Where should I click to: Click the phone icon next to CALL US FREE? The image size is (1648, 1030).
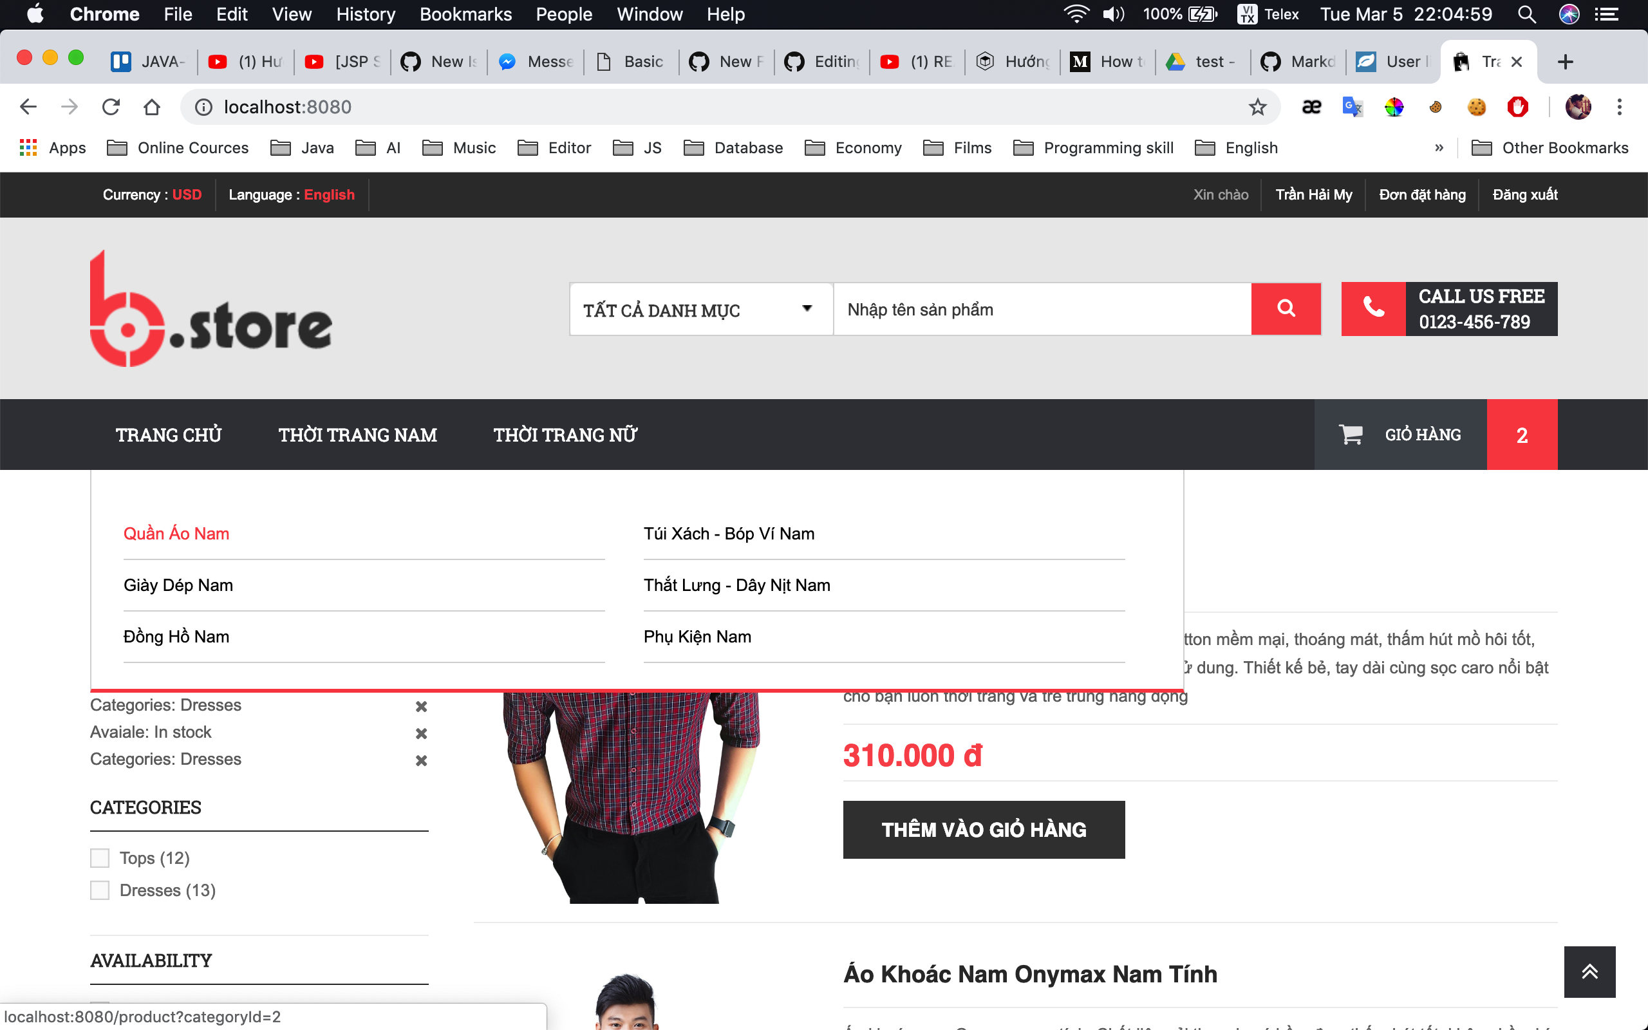(x=1375, y=308)
